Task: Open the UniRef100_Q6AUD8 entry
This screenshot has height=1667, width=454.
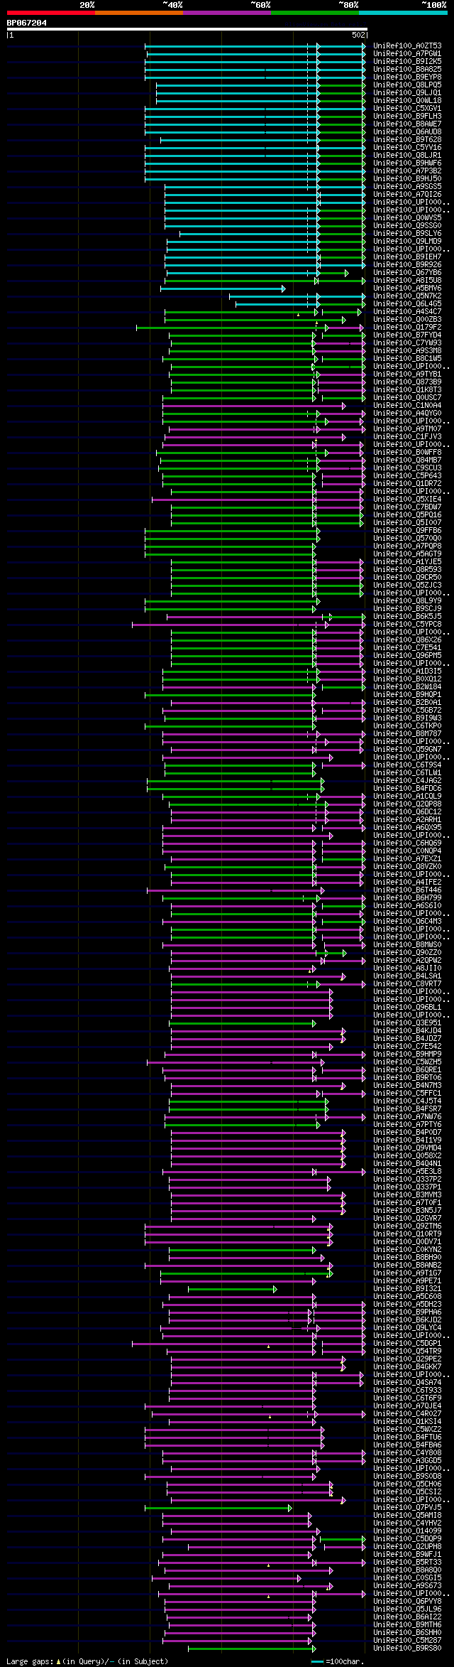Action: tap(407, 131)
